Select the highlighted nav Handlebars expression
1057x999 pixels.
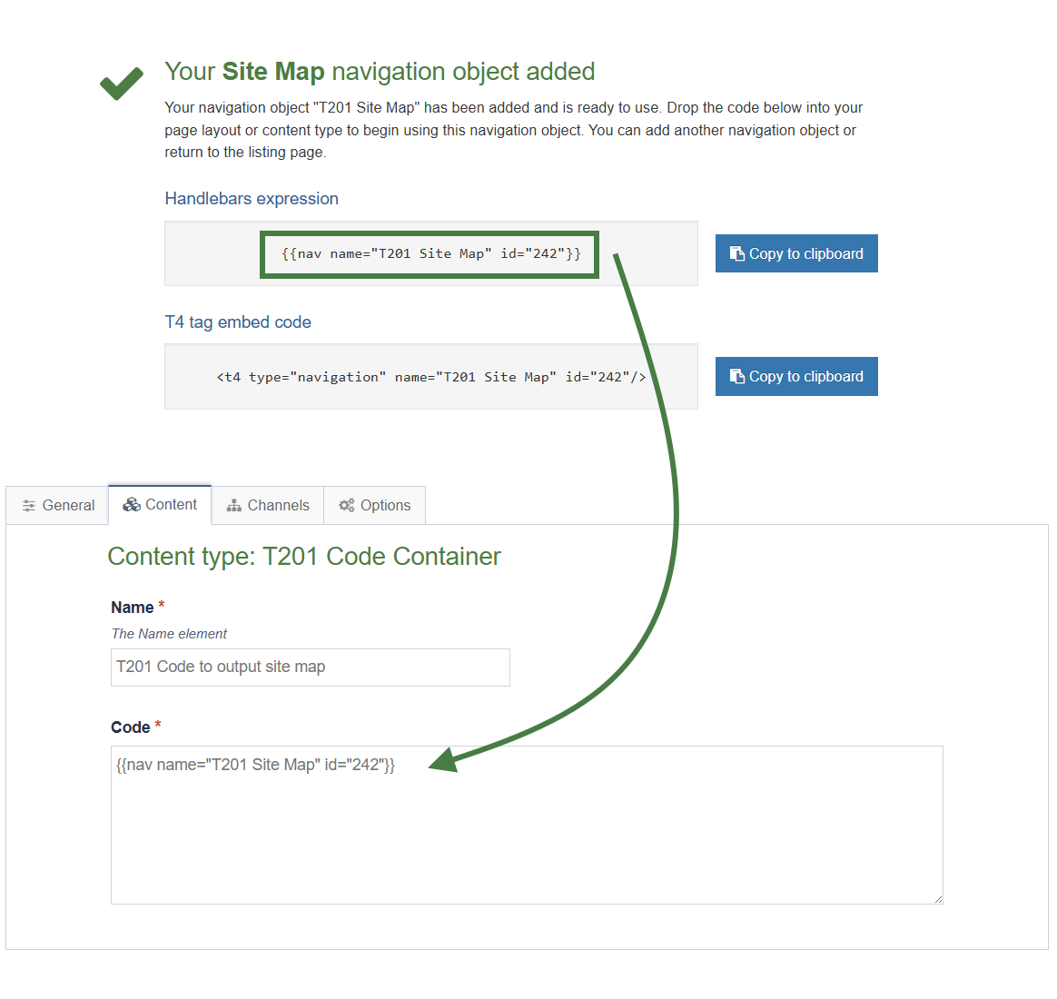point(429,254)
